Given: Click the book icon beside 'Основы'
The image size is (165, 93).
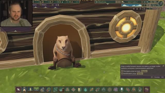Looking at the screenshot, I should [x=152, y=77].
